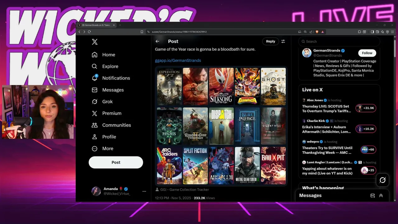Click the floating Grok button
This screenshot has width=398, height=224.
click(382, 180)
